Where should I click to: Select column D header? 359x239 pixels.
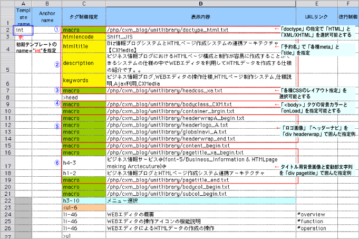[201, 4]
